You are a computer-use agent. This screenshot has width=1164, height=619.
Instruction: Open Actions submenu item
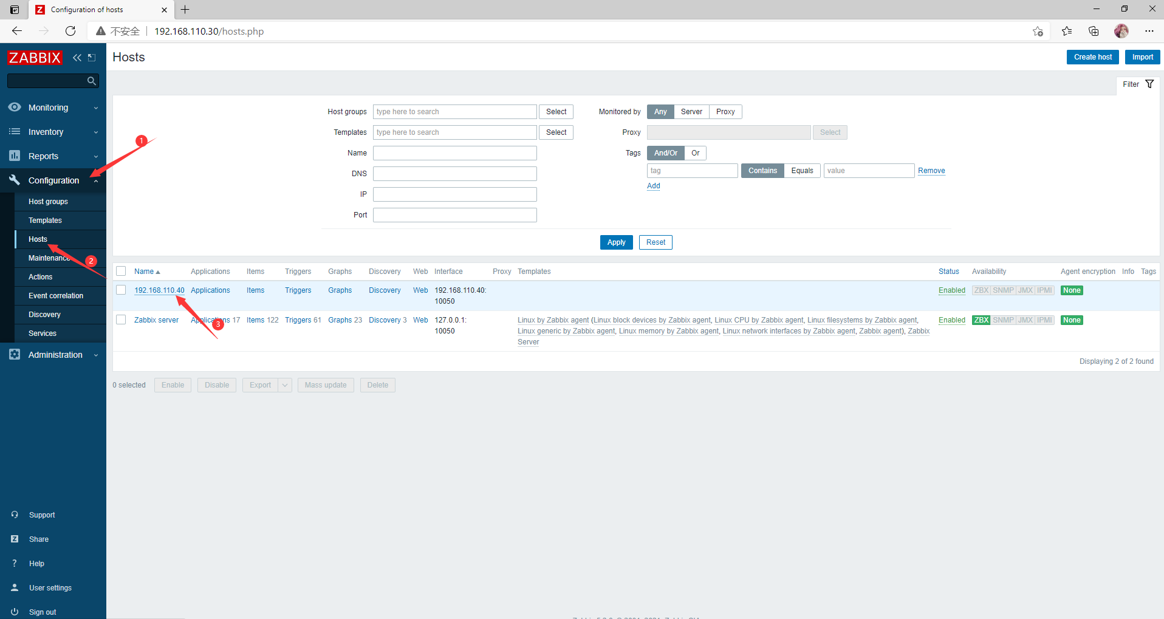(40, 277)
